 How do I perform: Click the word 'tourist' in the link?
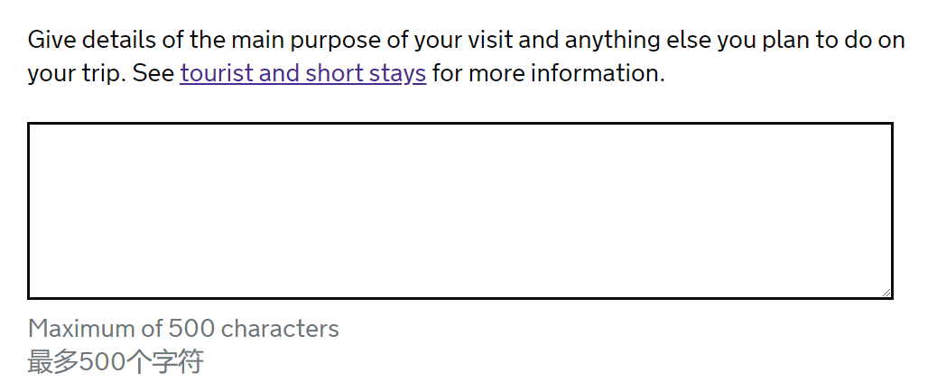click(x=217, y=73)
